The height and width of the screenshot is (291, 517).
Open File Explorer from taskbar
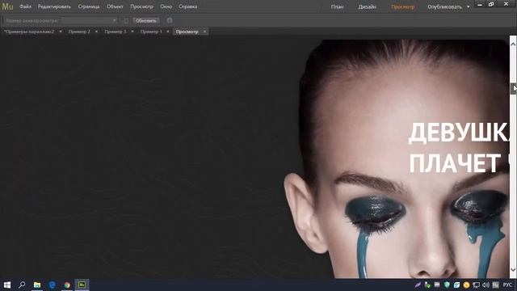pos(37,285)
